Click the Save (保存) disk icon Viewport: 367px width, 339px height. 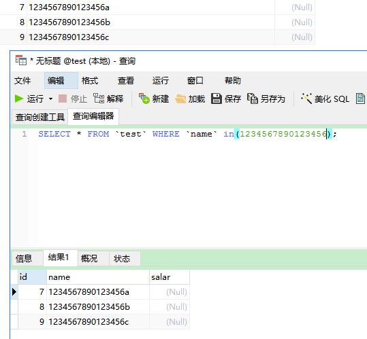(217, 99)
